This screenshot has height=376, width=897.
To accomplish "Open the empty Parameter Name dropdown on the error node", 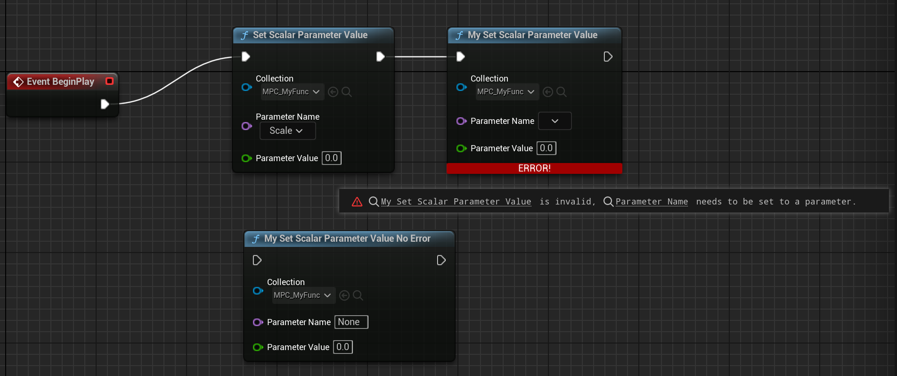I will point(555,121).
